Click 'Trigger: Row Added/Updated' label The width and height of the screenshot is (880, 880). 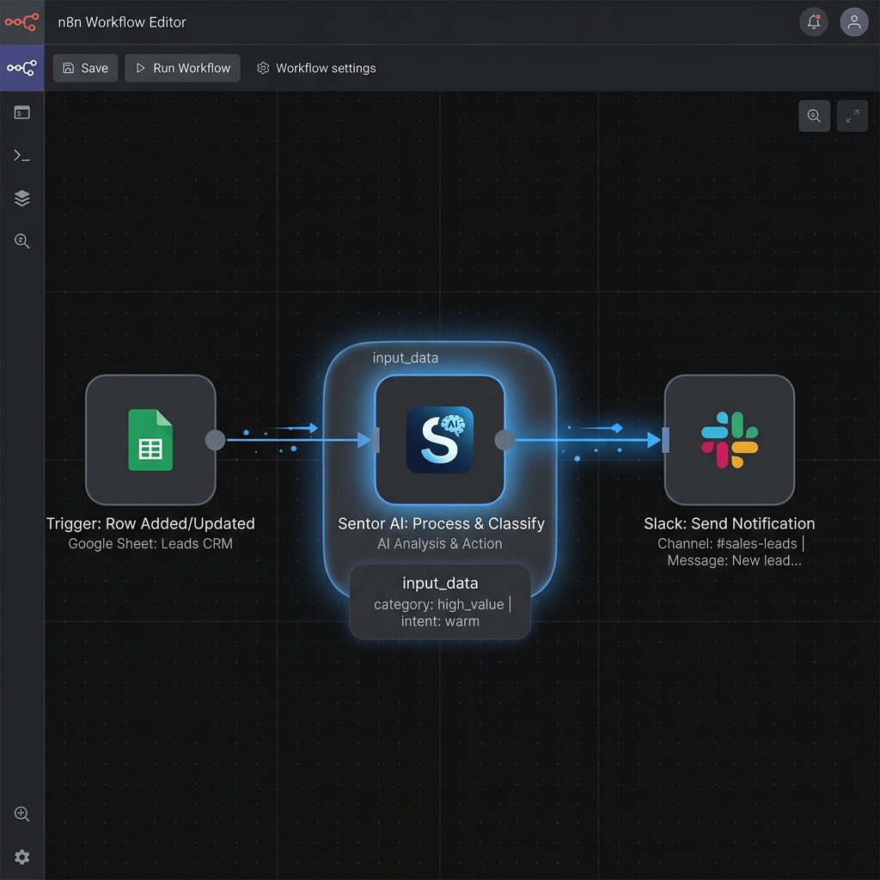point(150,523)
